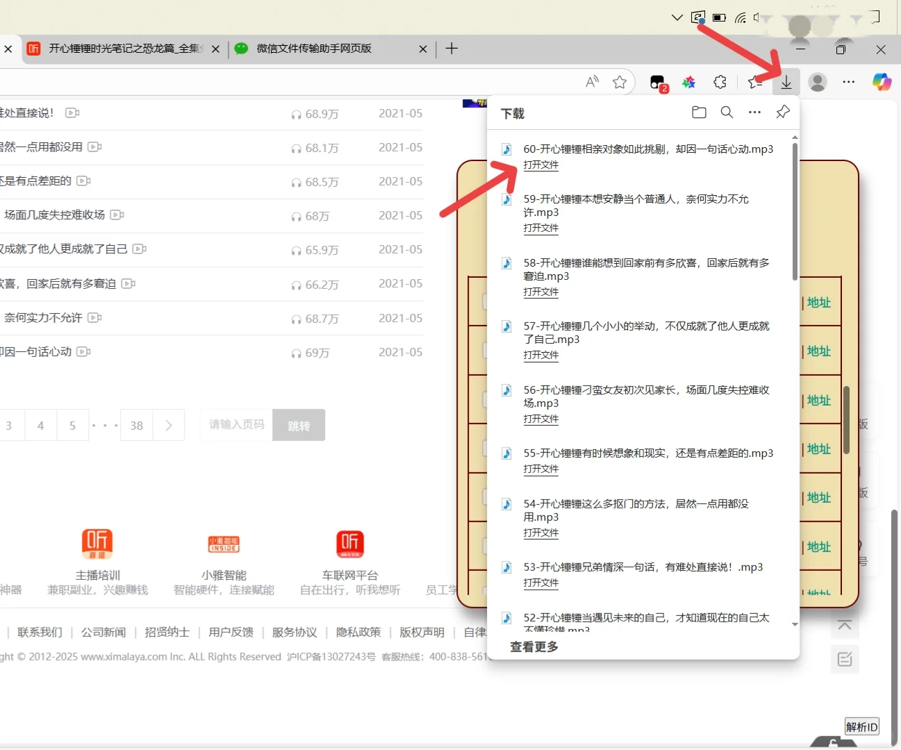This screenshot has width=901, height=750.
Task: Open the 主播培训 icon in the footer
Action: tap(97, 543)
